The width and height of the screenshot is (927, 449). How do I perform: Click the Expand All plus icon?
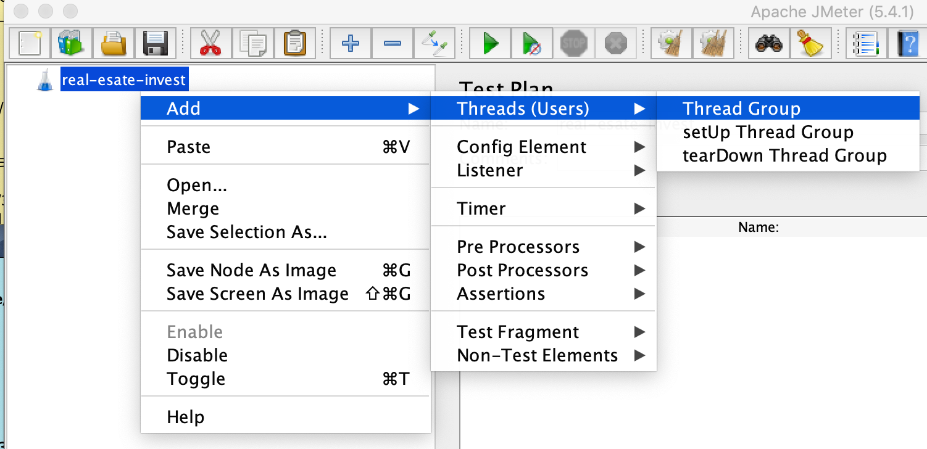click(351, 44)
